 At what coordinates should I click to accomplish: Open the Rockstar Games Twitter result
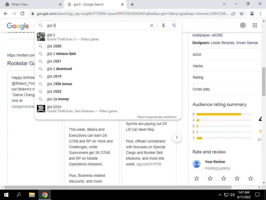tap(21, 63)
